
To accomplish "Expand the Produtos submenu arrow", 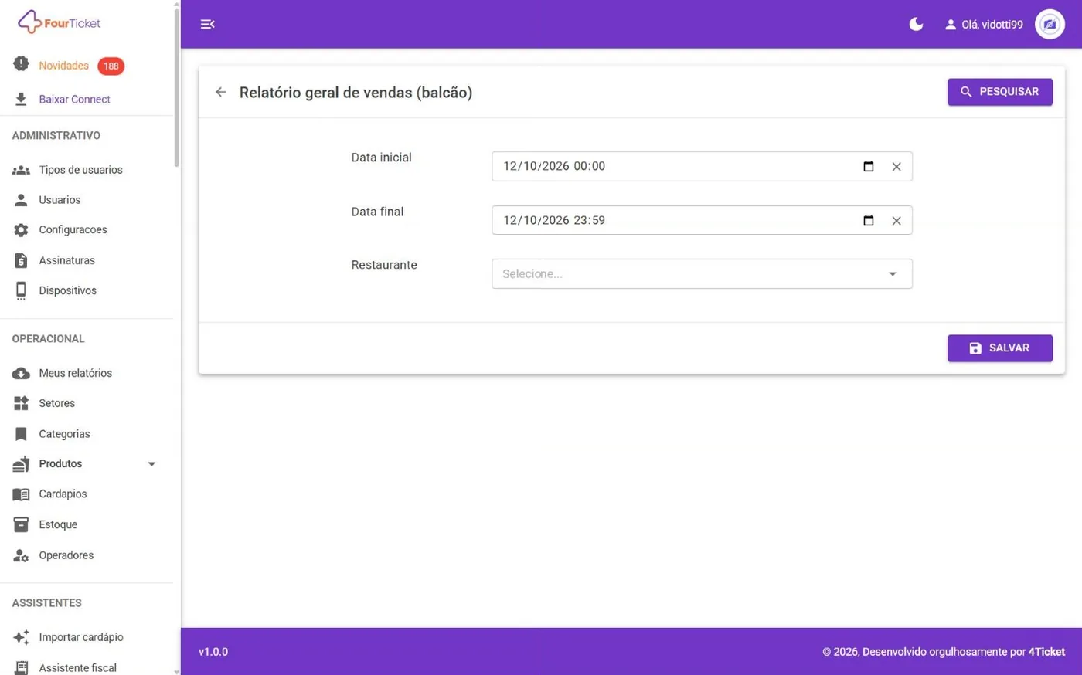I will coord(151,464).
